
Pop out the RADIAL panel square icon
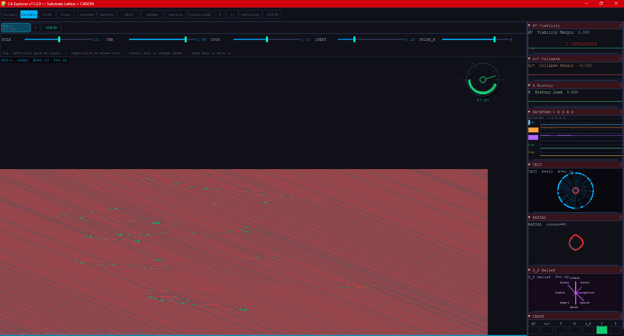620,217
